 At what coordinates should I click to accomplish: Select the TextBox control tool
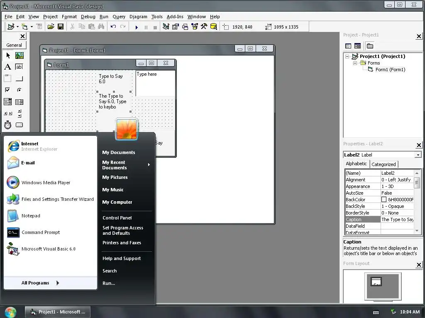click(19, 67)
